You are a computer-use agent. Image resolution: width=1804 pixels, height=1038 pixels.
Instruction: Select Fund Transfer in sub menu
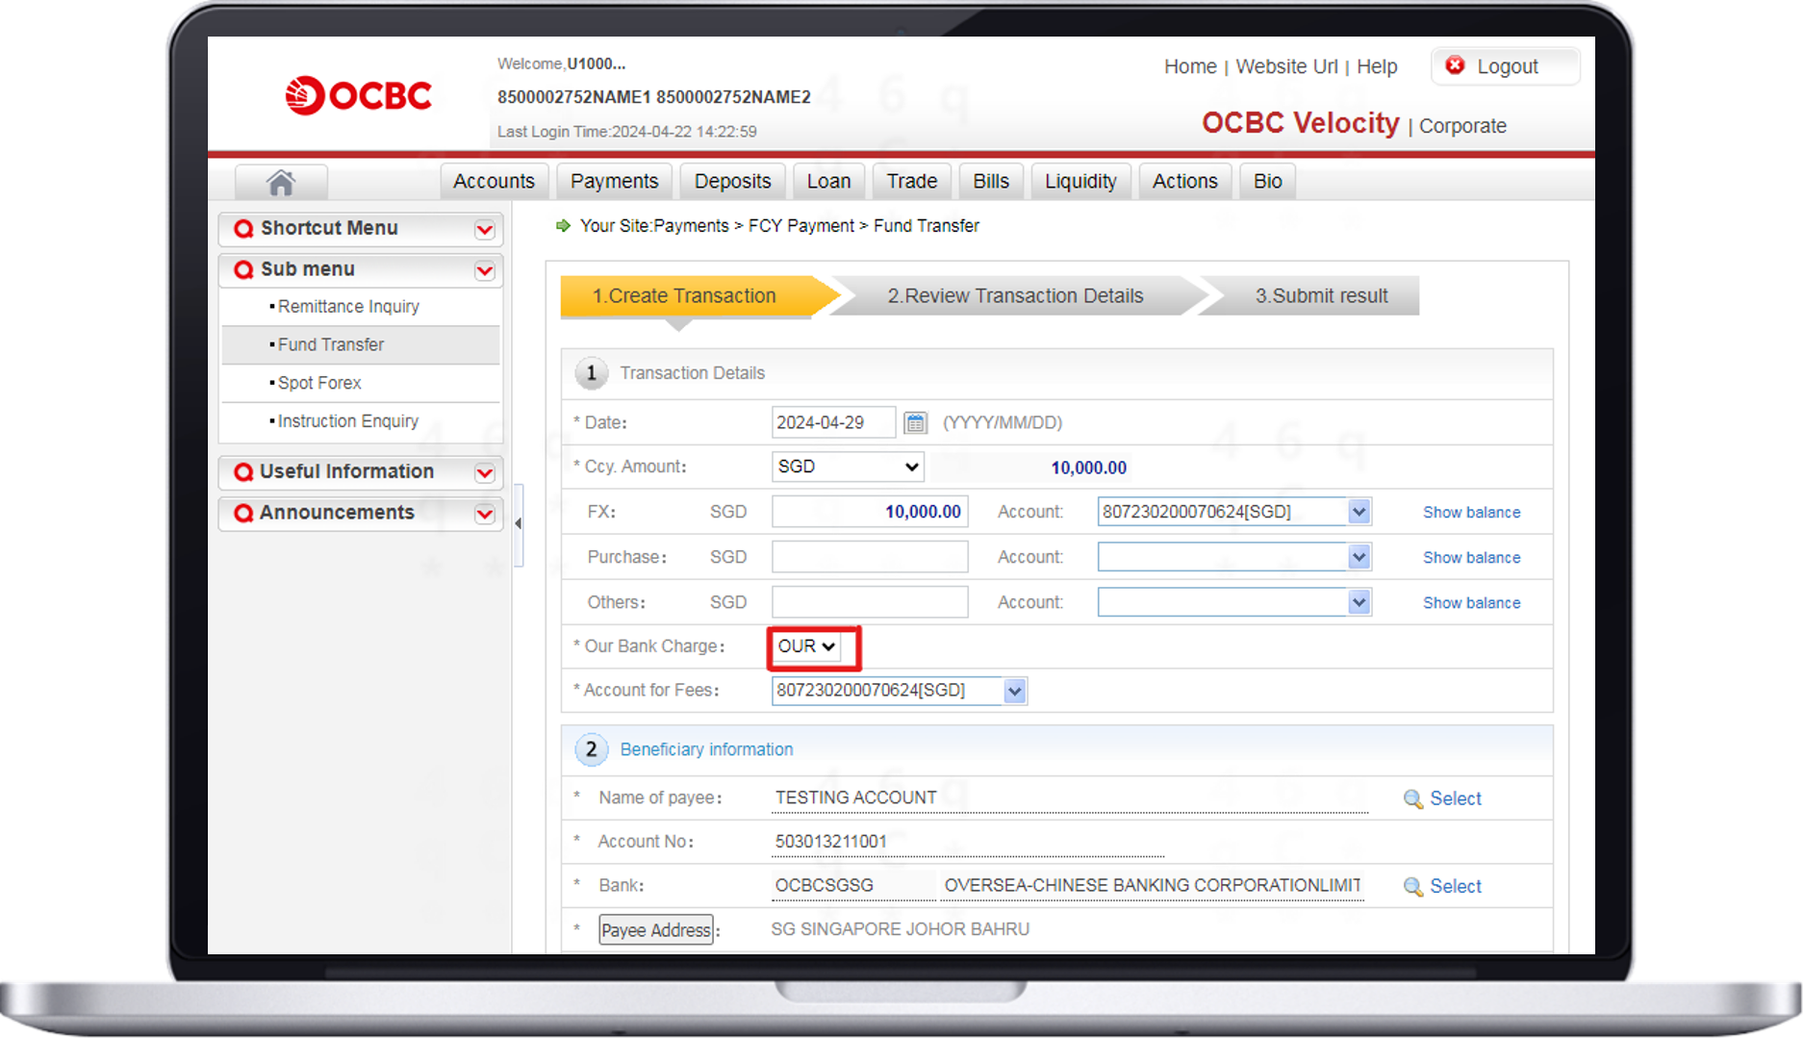click(331, 345)
